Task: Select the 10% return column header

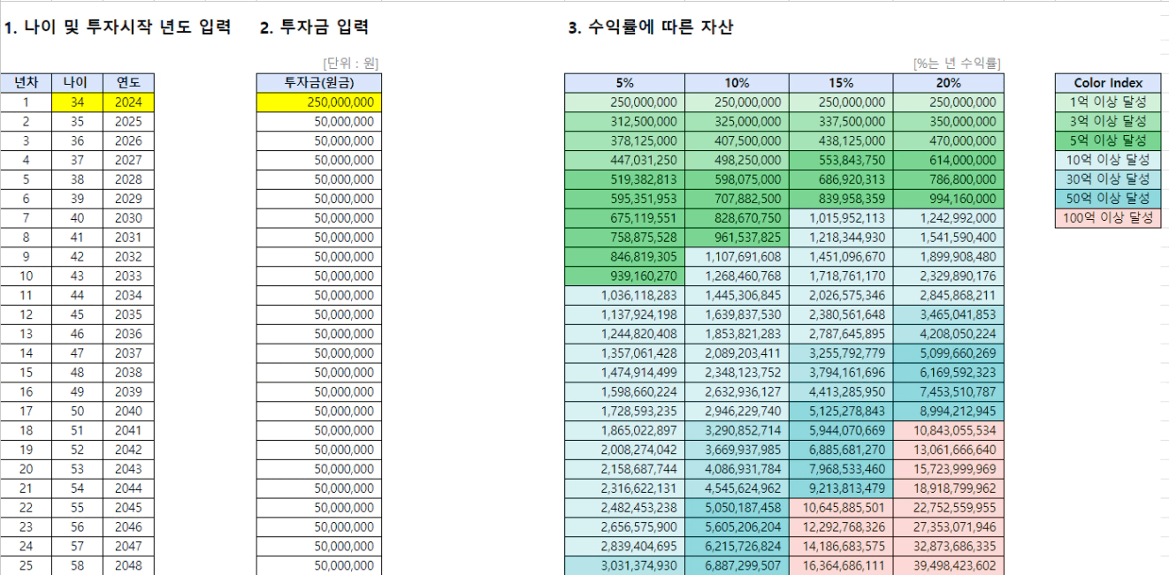Action: [736, 82]
